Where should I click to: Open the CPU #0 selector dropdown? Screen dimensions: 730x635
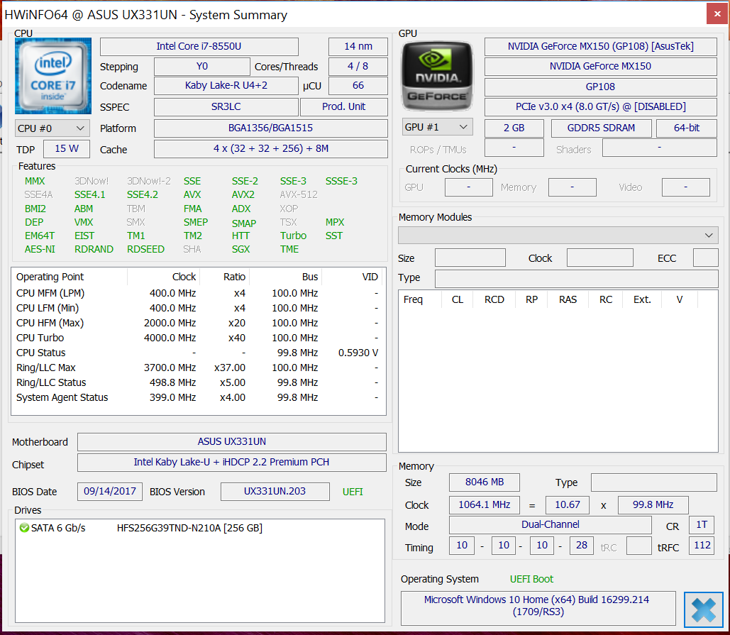pyautogui.click(x=52, y=128)
